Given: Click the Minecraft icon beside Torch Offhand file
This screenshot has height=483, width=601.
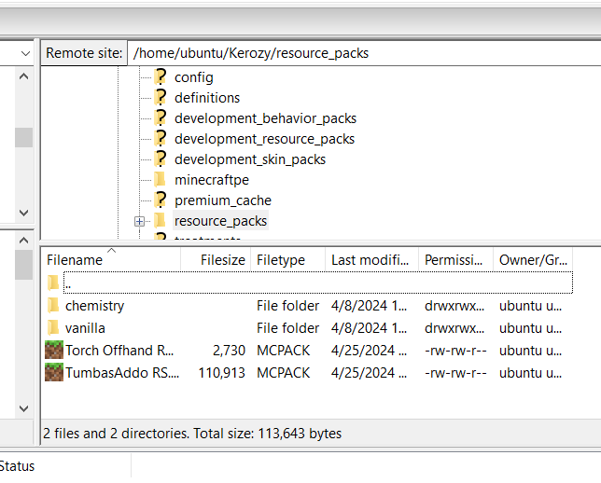Looking at the screenshot, I should point(54,351).
